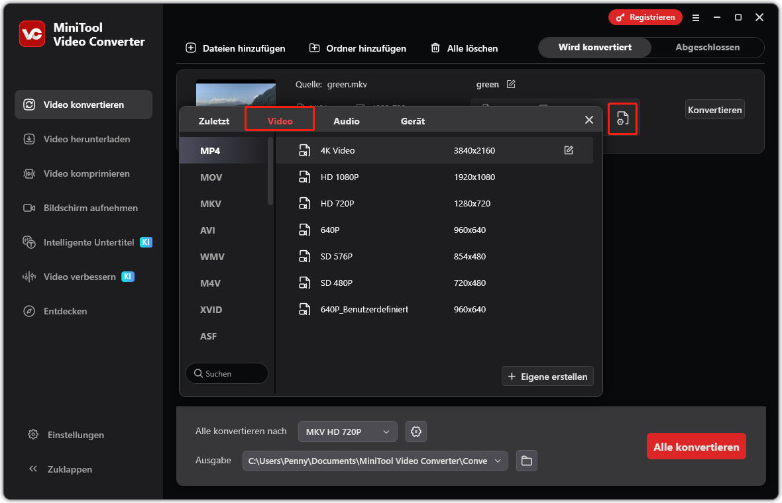
Task: Switch to Video tab in format popup
Action: pos(280,121)
